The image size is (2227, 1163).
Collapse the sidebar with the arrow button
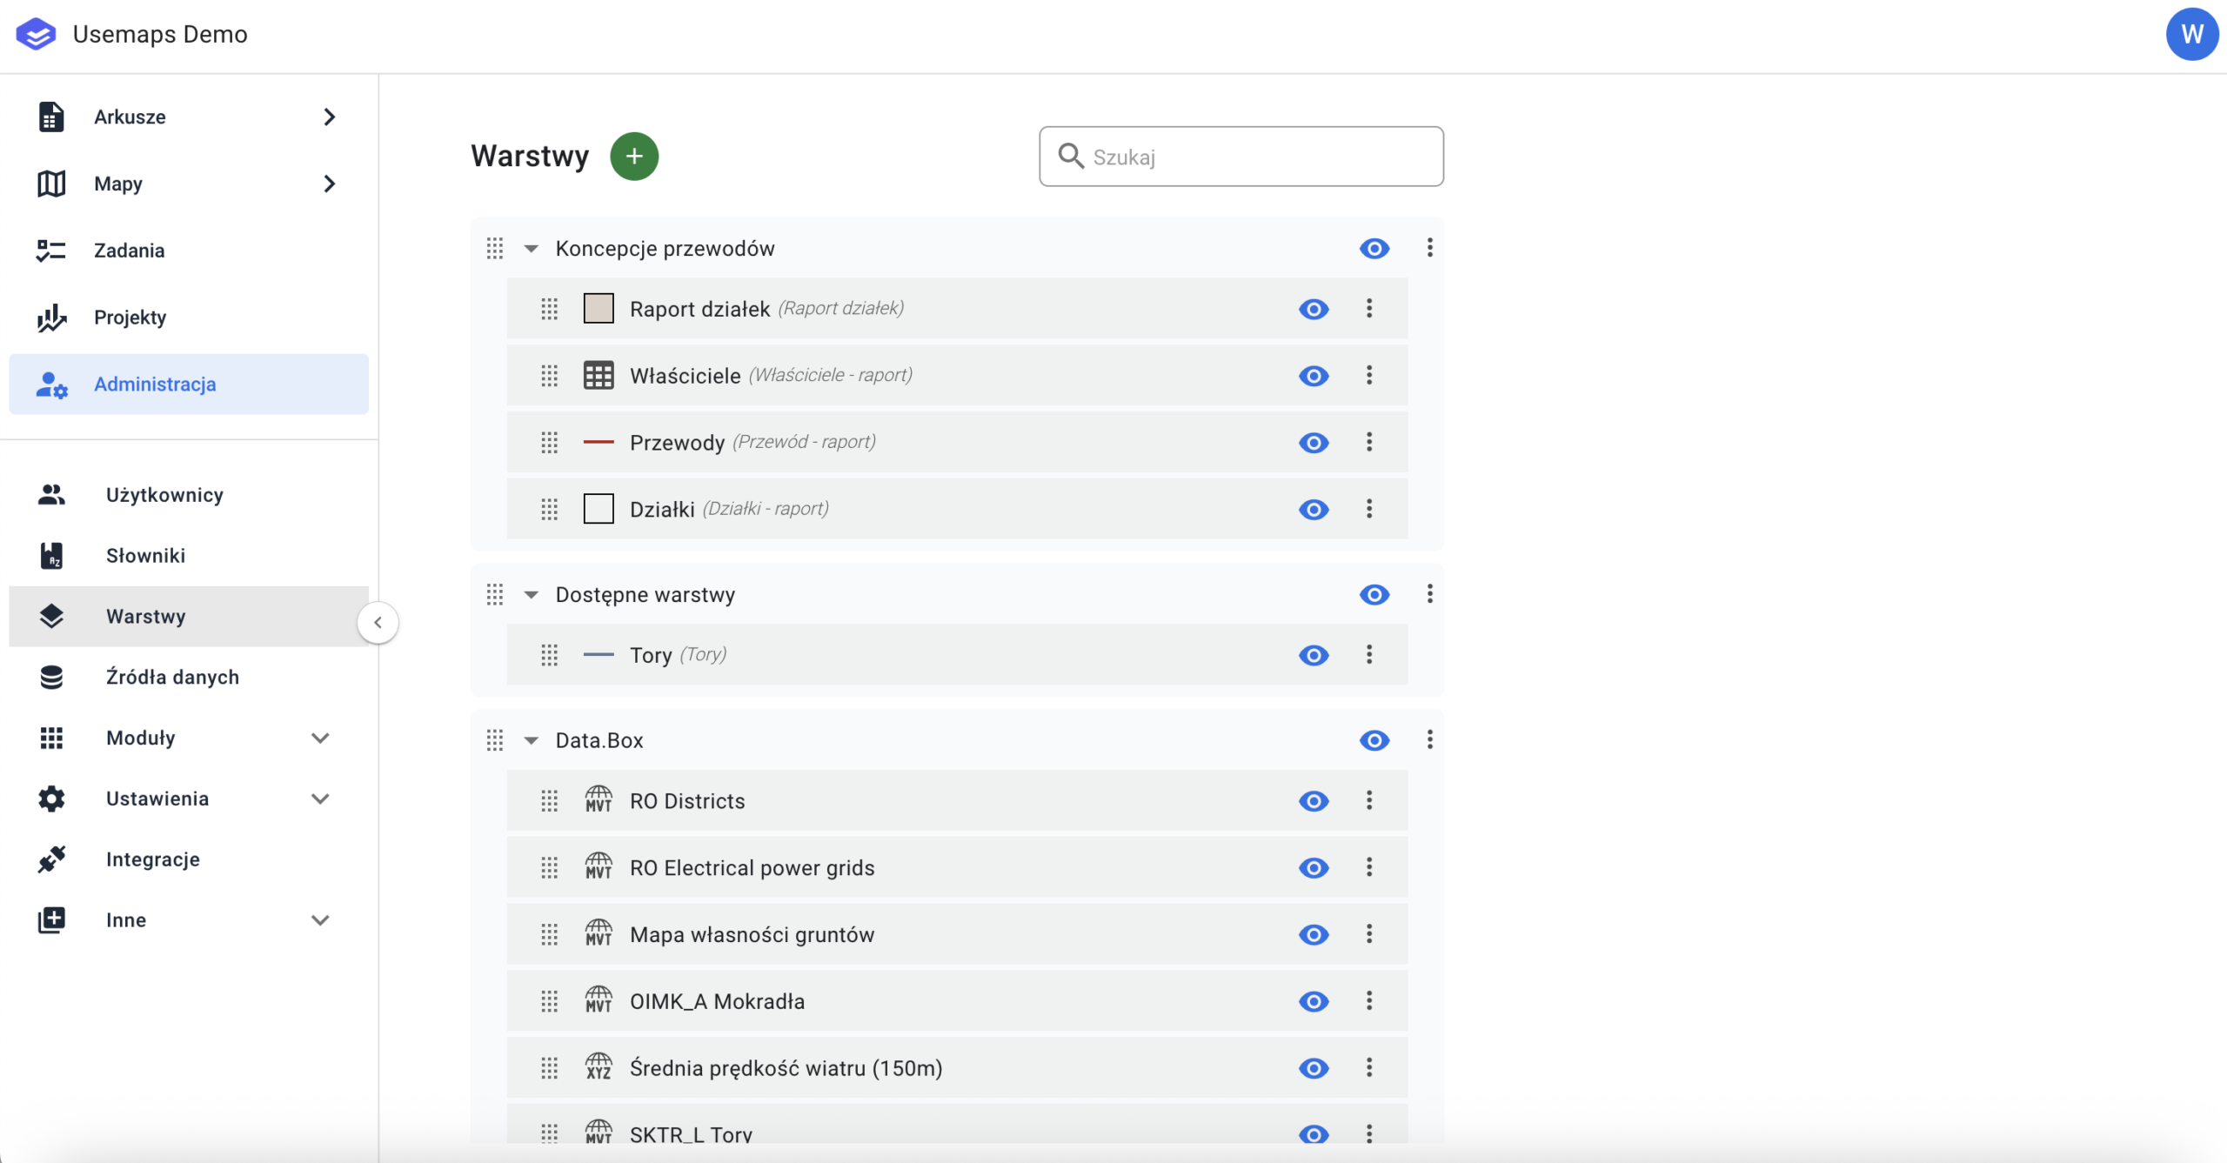(x=378, y=623)
